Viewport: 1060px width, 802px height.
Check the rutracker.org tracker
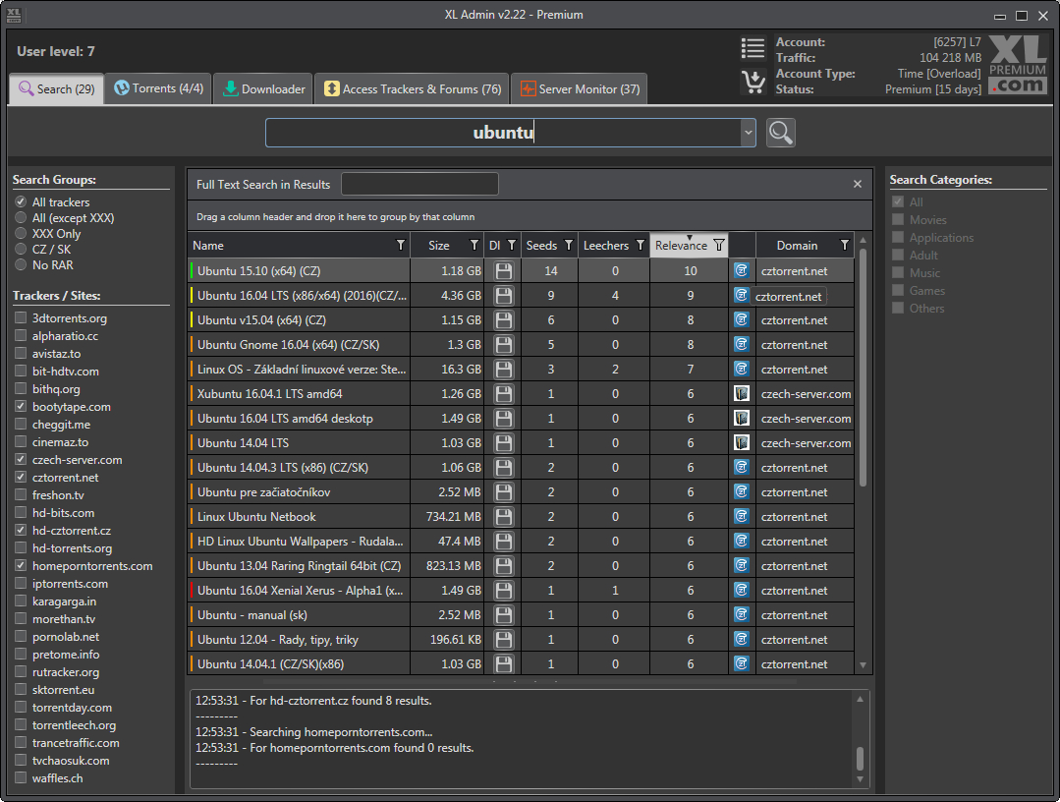[x=21, y=671]
